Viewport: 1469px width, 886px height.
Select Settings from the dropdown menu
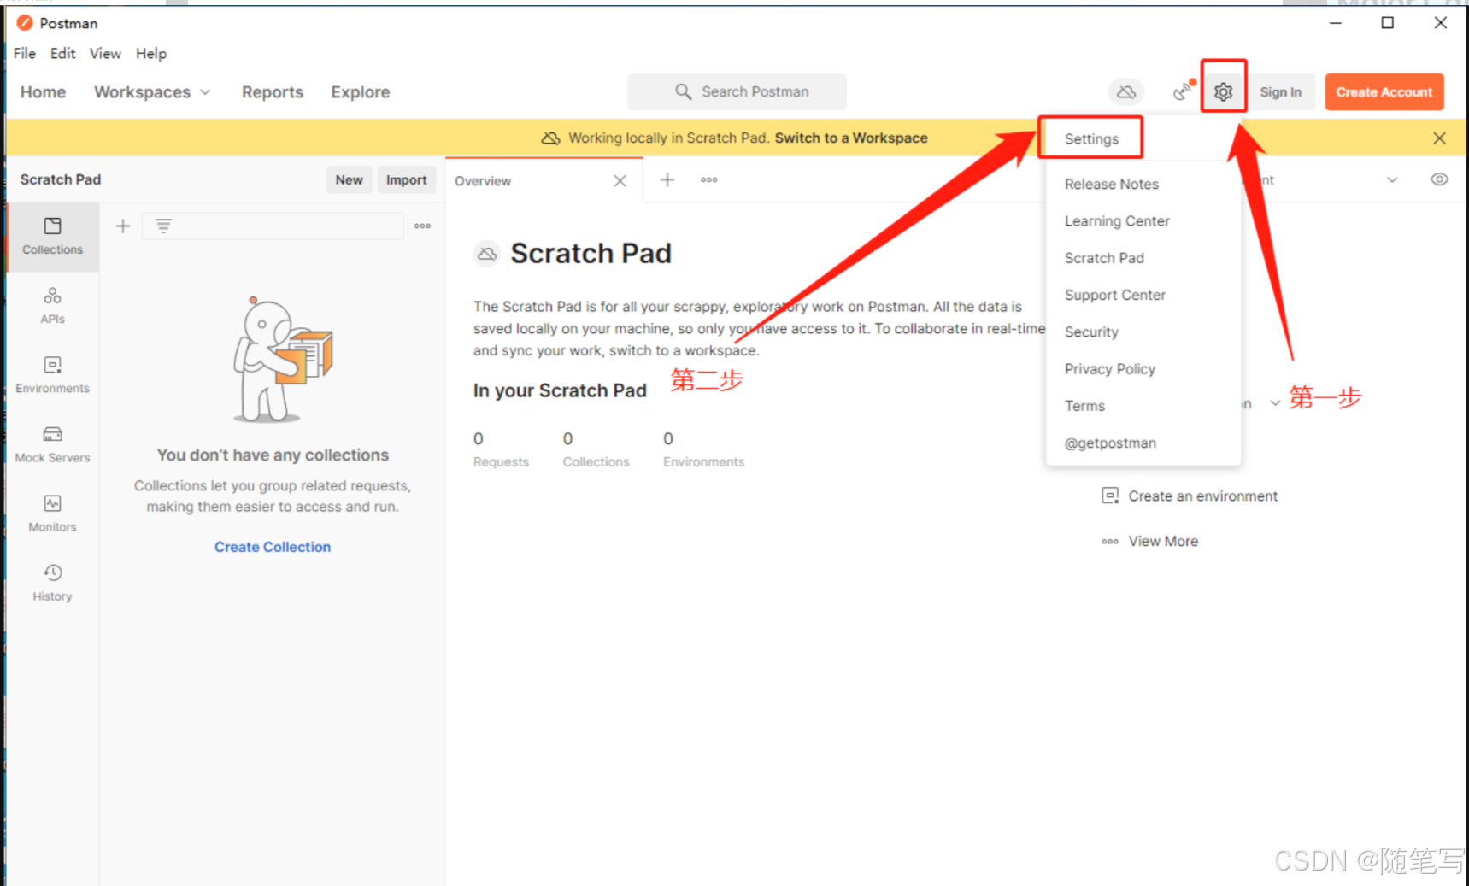[1091, 138]
